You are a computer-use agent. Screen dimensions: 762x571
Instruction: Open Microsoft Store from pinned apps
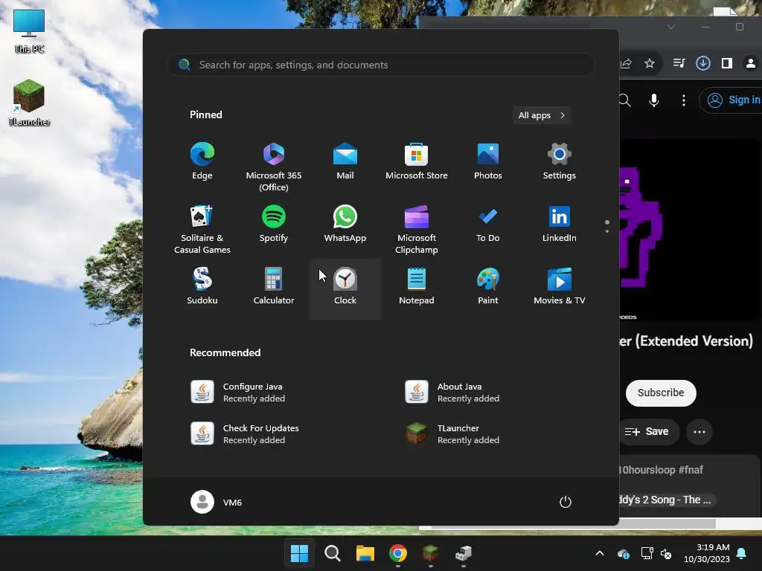click(417, 161)
